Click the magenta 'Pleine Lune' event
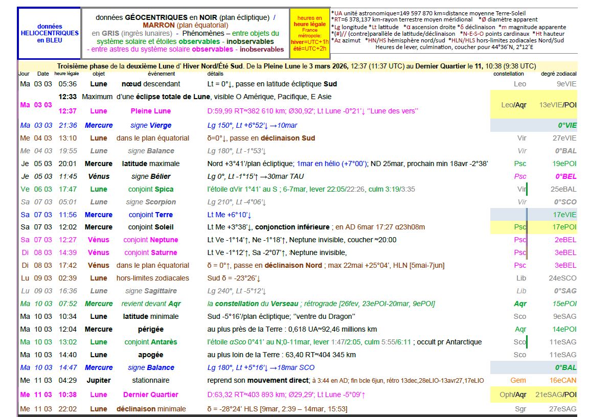The image size is (590, 417). (x=150, y=111)
